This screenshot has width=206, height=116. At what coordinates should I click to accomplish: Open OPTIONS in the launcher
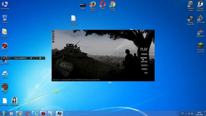pos(144,58)
